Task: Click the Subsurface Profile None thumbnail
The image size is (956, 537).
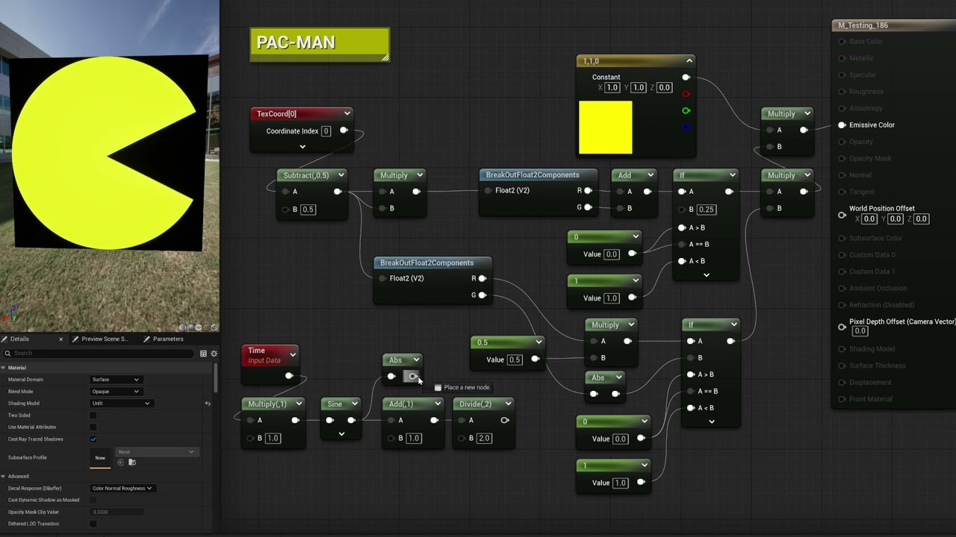Action: click(100, 458)
